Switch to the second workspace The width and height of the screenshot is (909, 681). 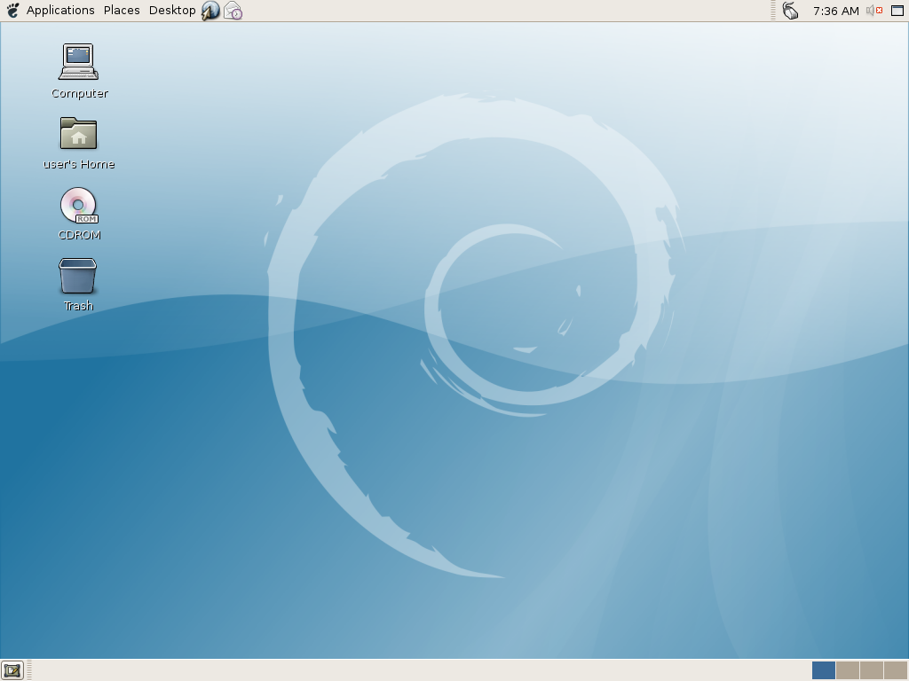click(848, 670)
